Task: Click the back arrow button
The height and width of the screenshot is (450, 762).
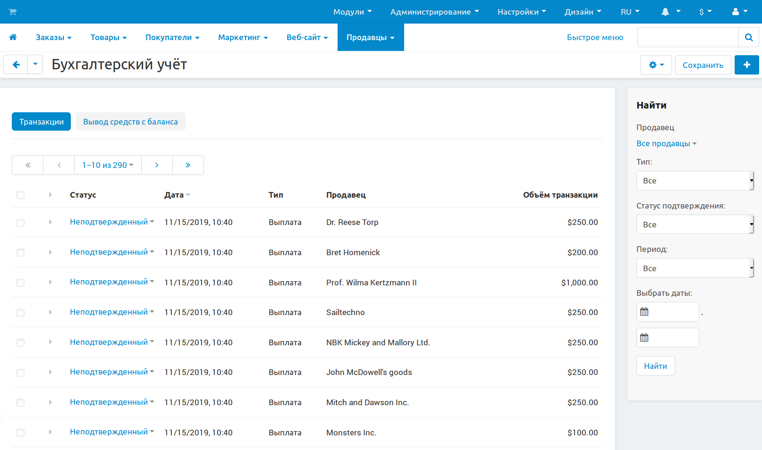Action: pos(16,65)
